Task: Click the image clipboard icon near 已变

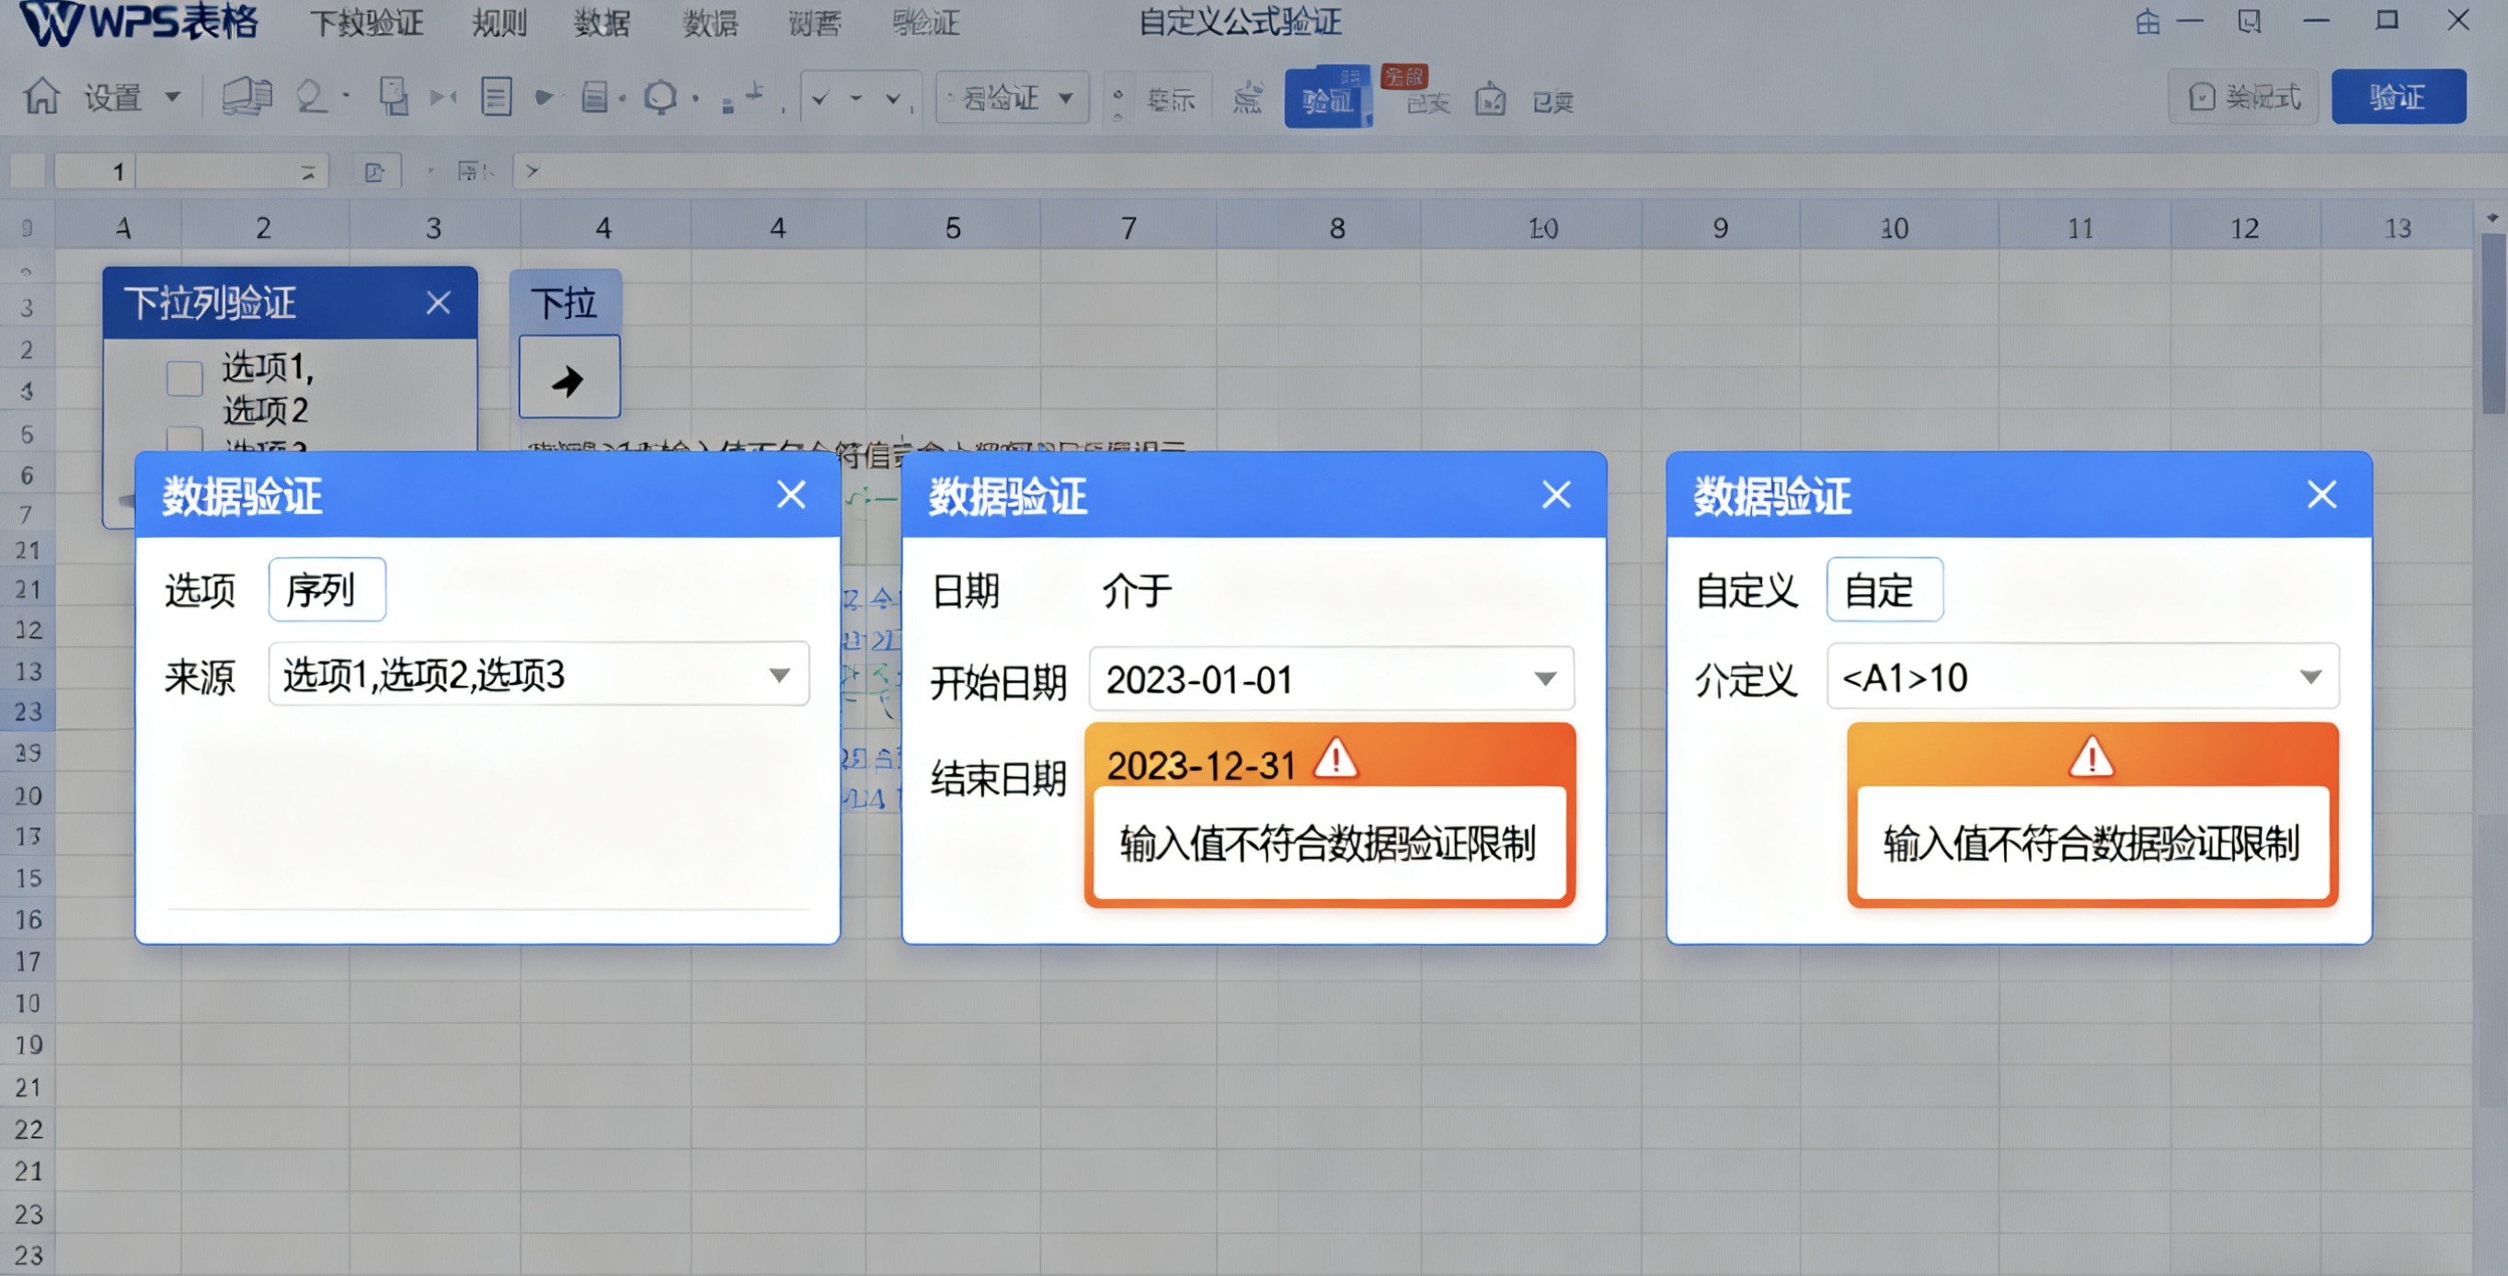Action: pyautogui.click(x=1491, y=99)
